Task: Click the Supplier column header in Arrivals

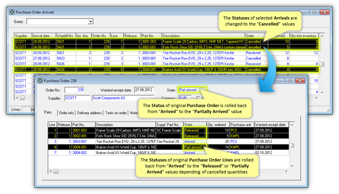Action: 23,36
